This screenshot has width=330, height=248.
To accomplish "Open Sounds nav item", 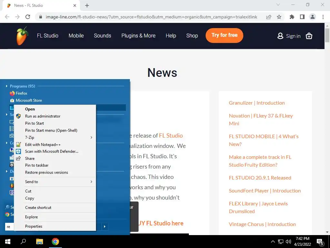I will 102,36.
